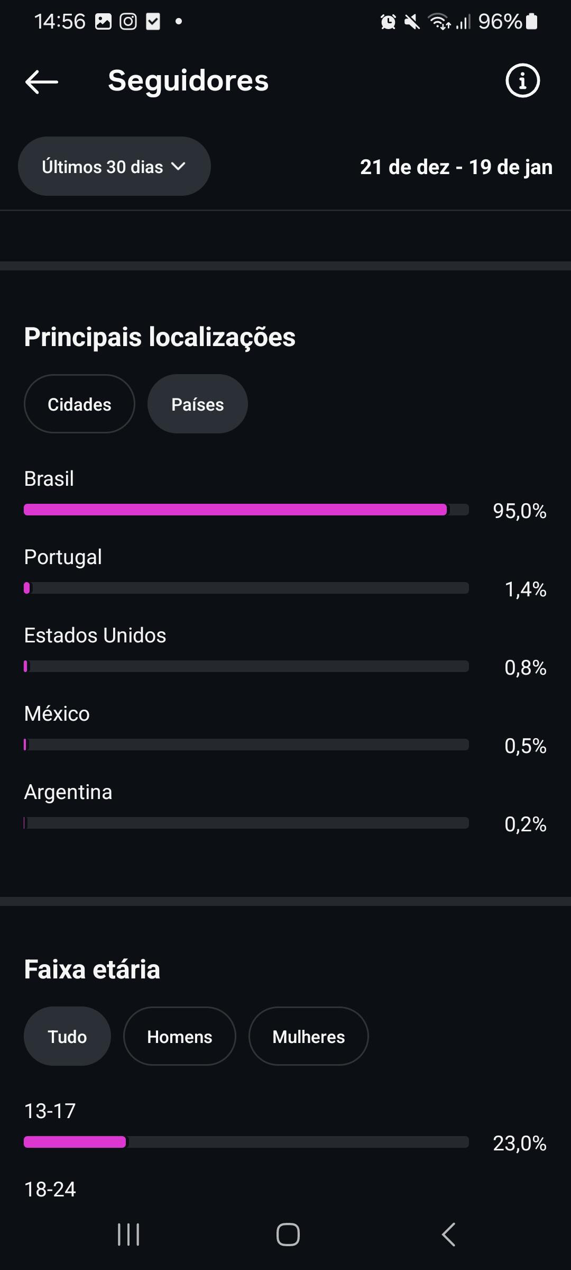Viewport: 571px width, 1270px height.
Task: Tap the battery icon in status bar
Action: tap(532, 22)
